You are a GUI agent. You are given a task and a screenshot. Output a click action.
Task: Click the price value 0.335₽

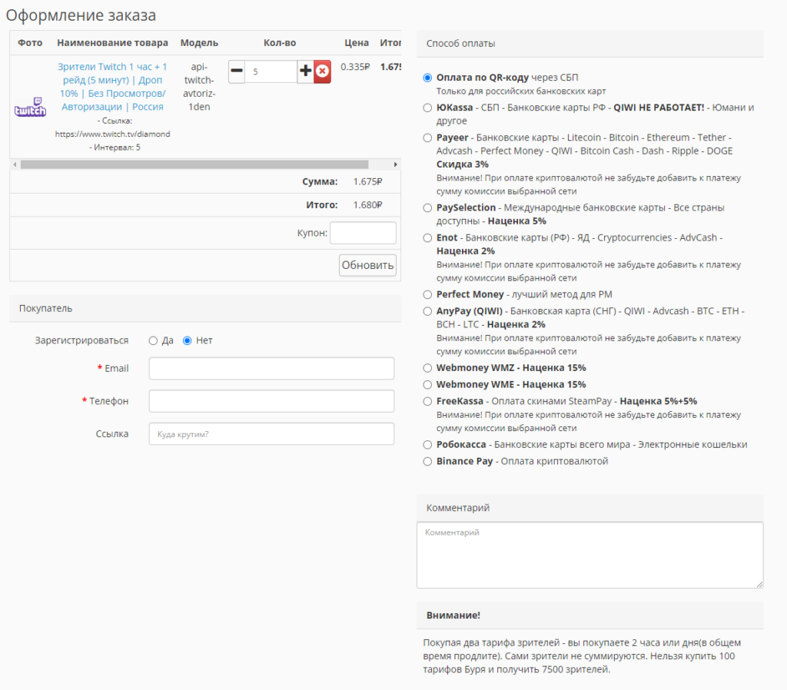[355, 67]
